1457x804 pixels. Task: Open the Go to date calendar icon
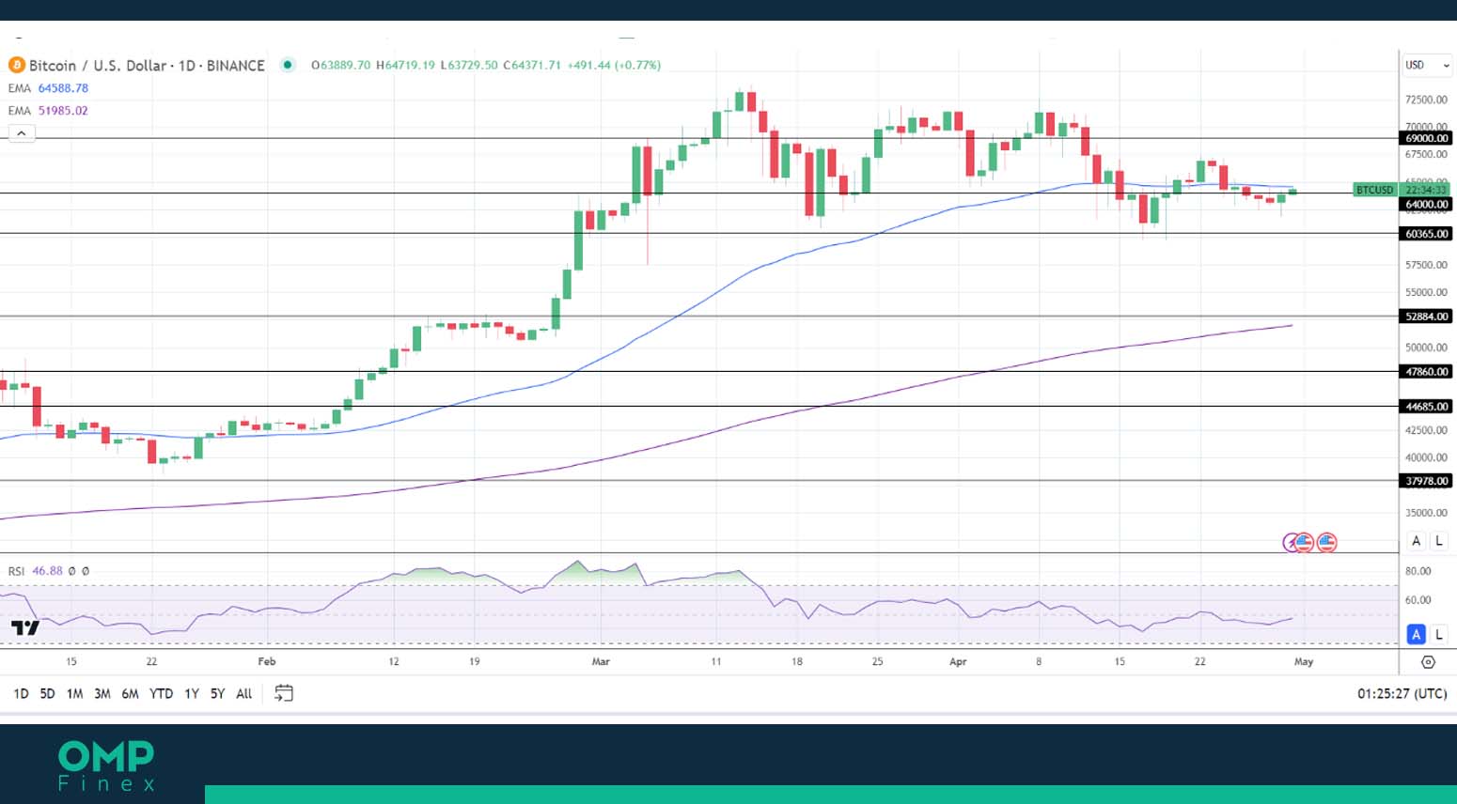click(284, 693)
